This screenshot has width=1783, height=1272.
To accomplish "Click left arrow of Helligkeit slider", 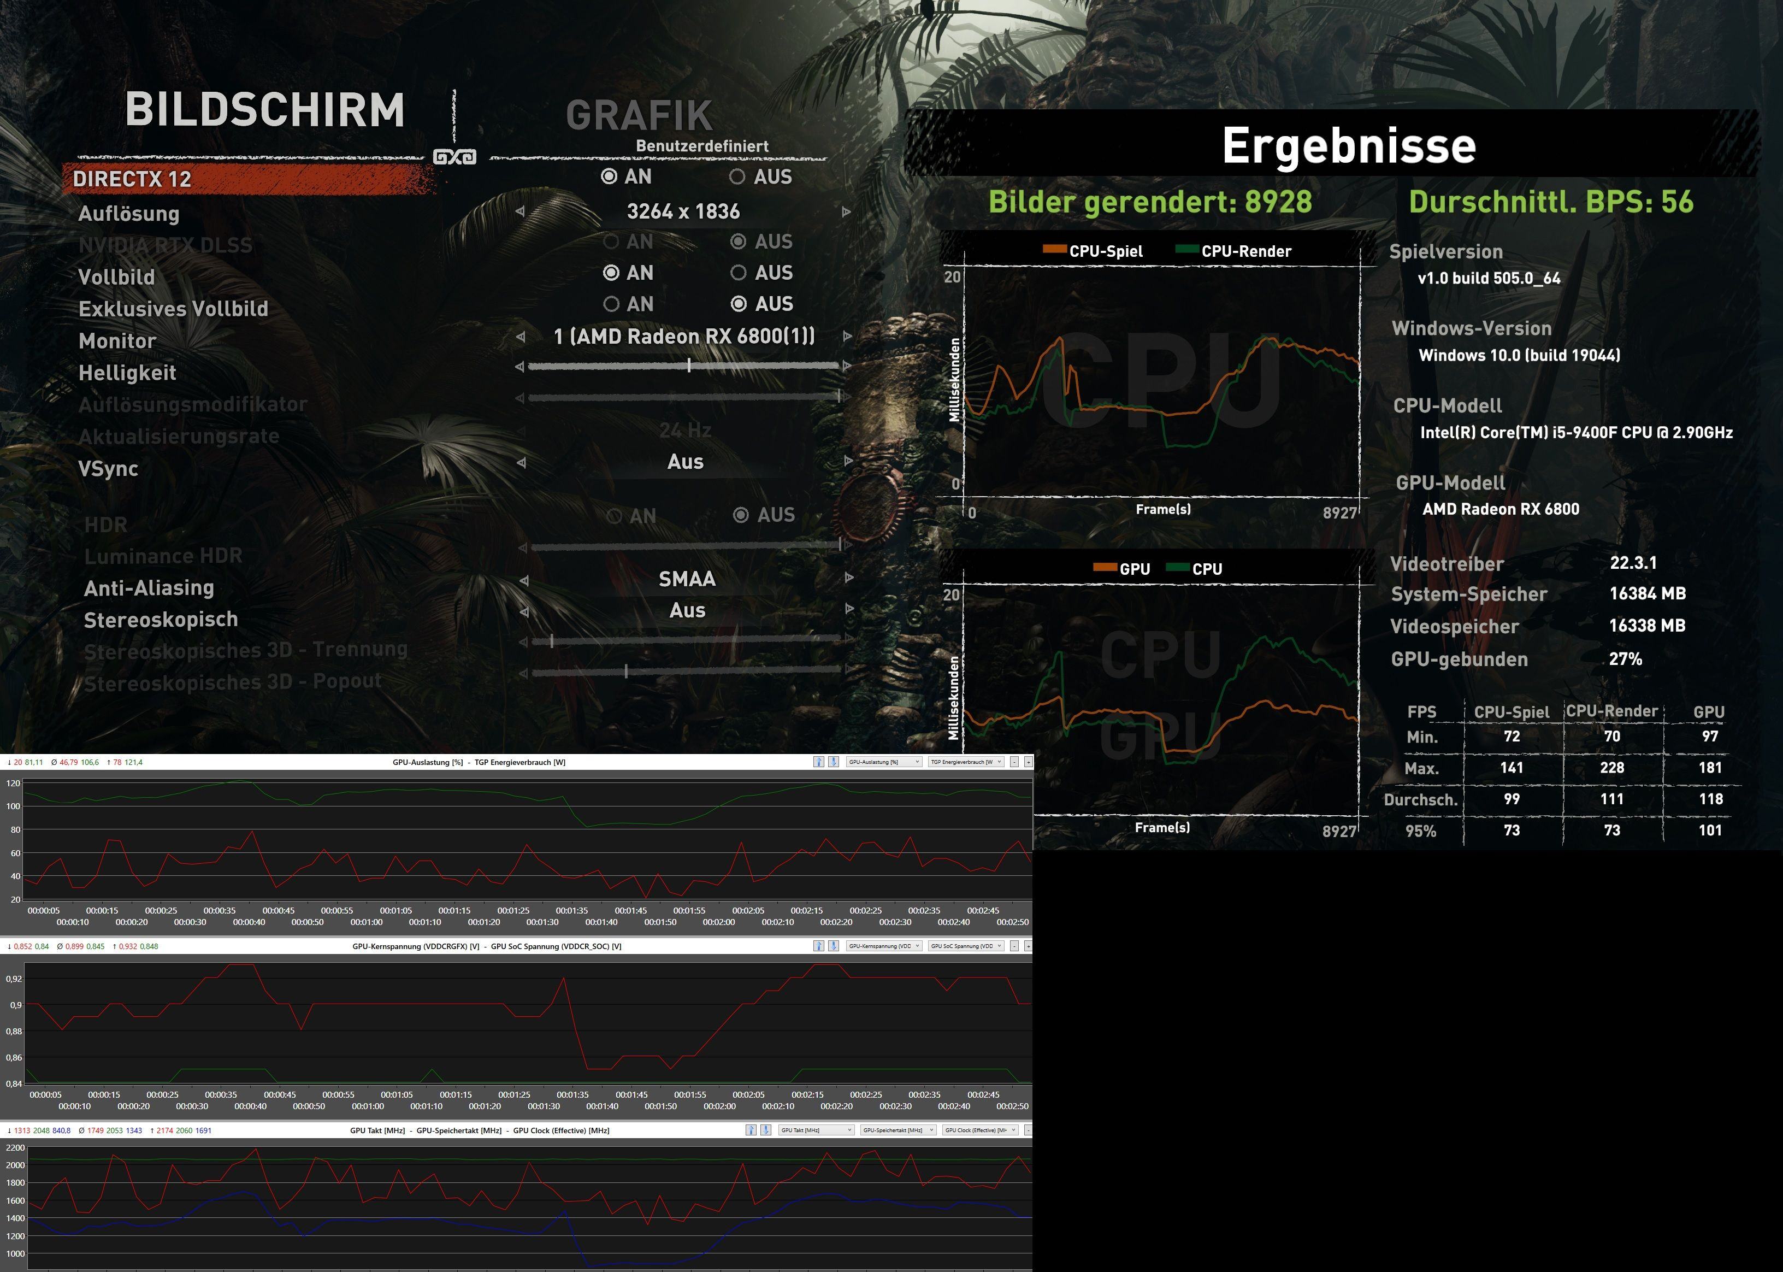I will [520, 366].
